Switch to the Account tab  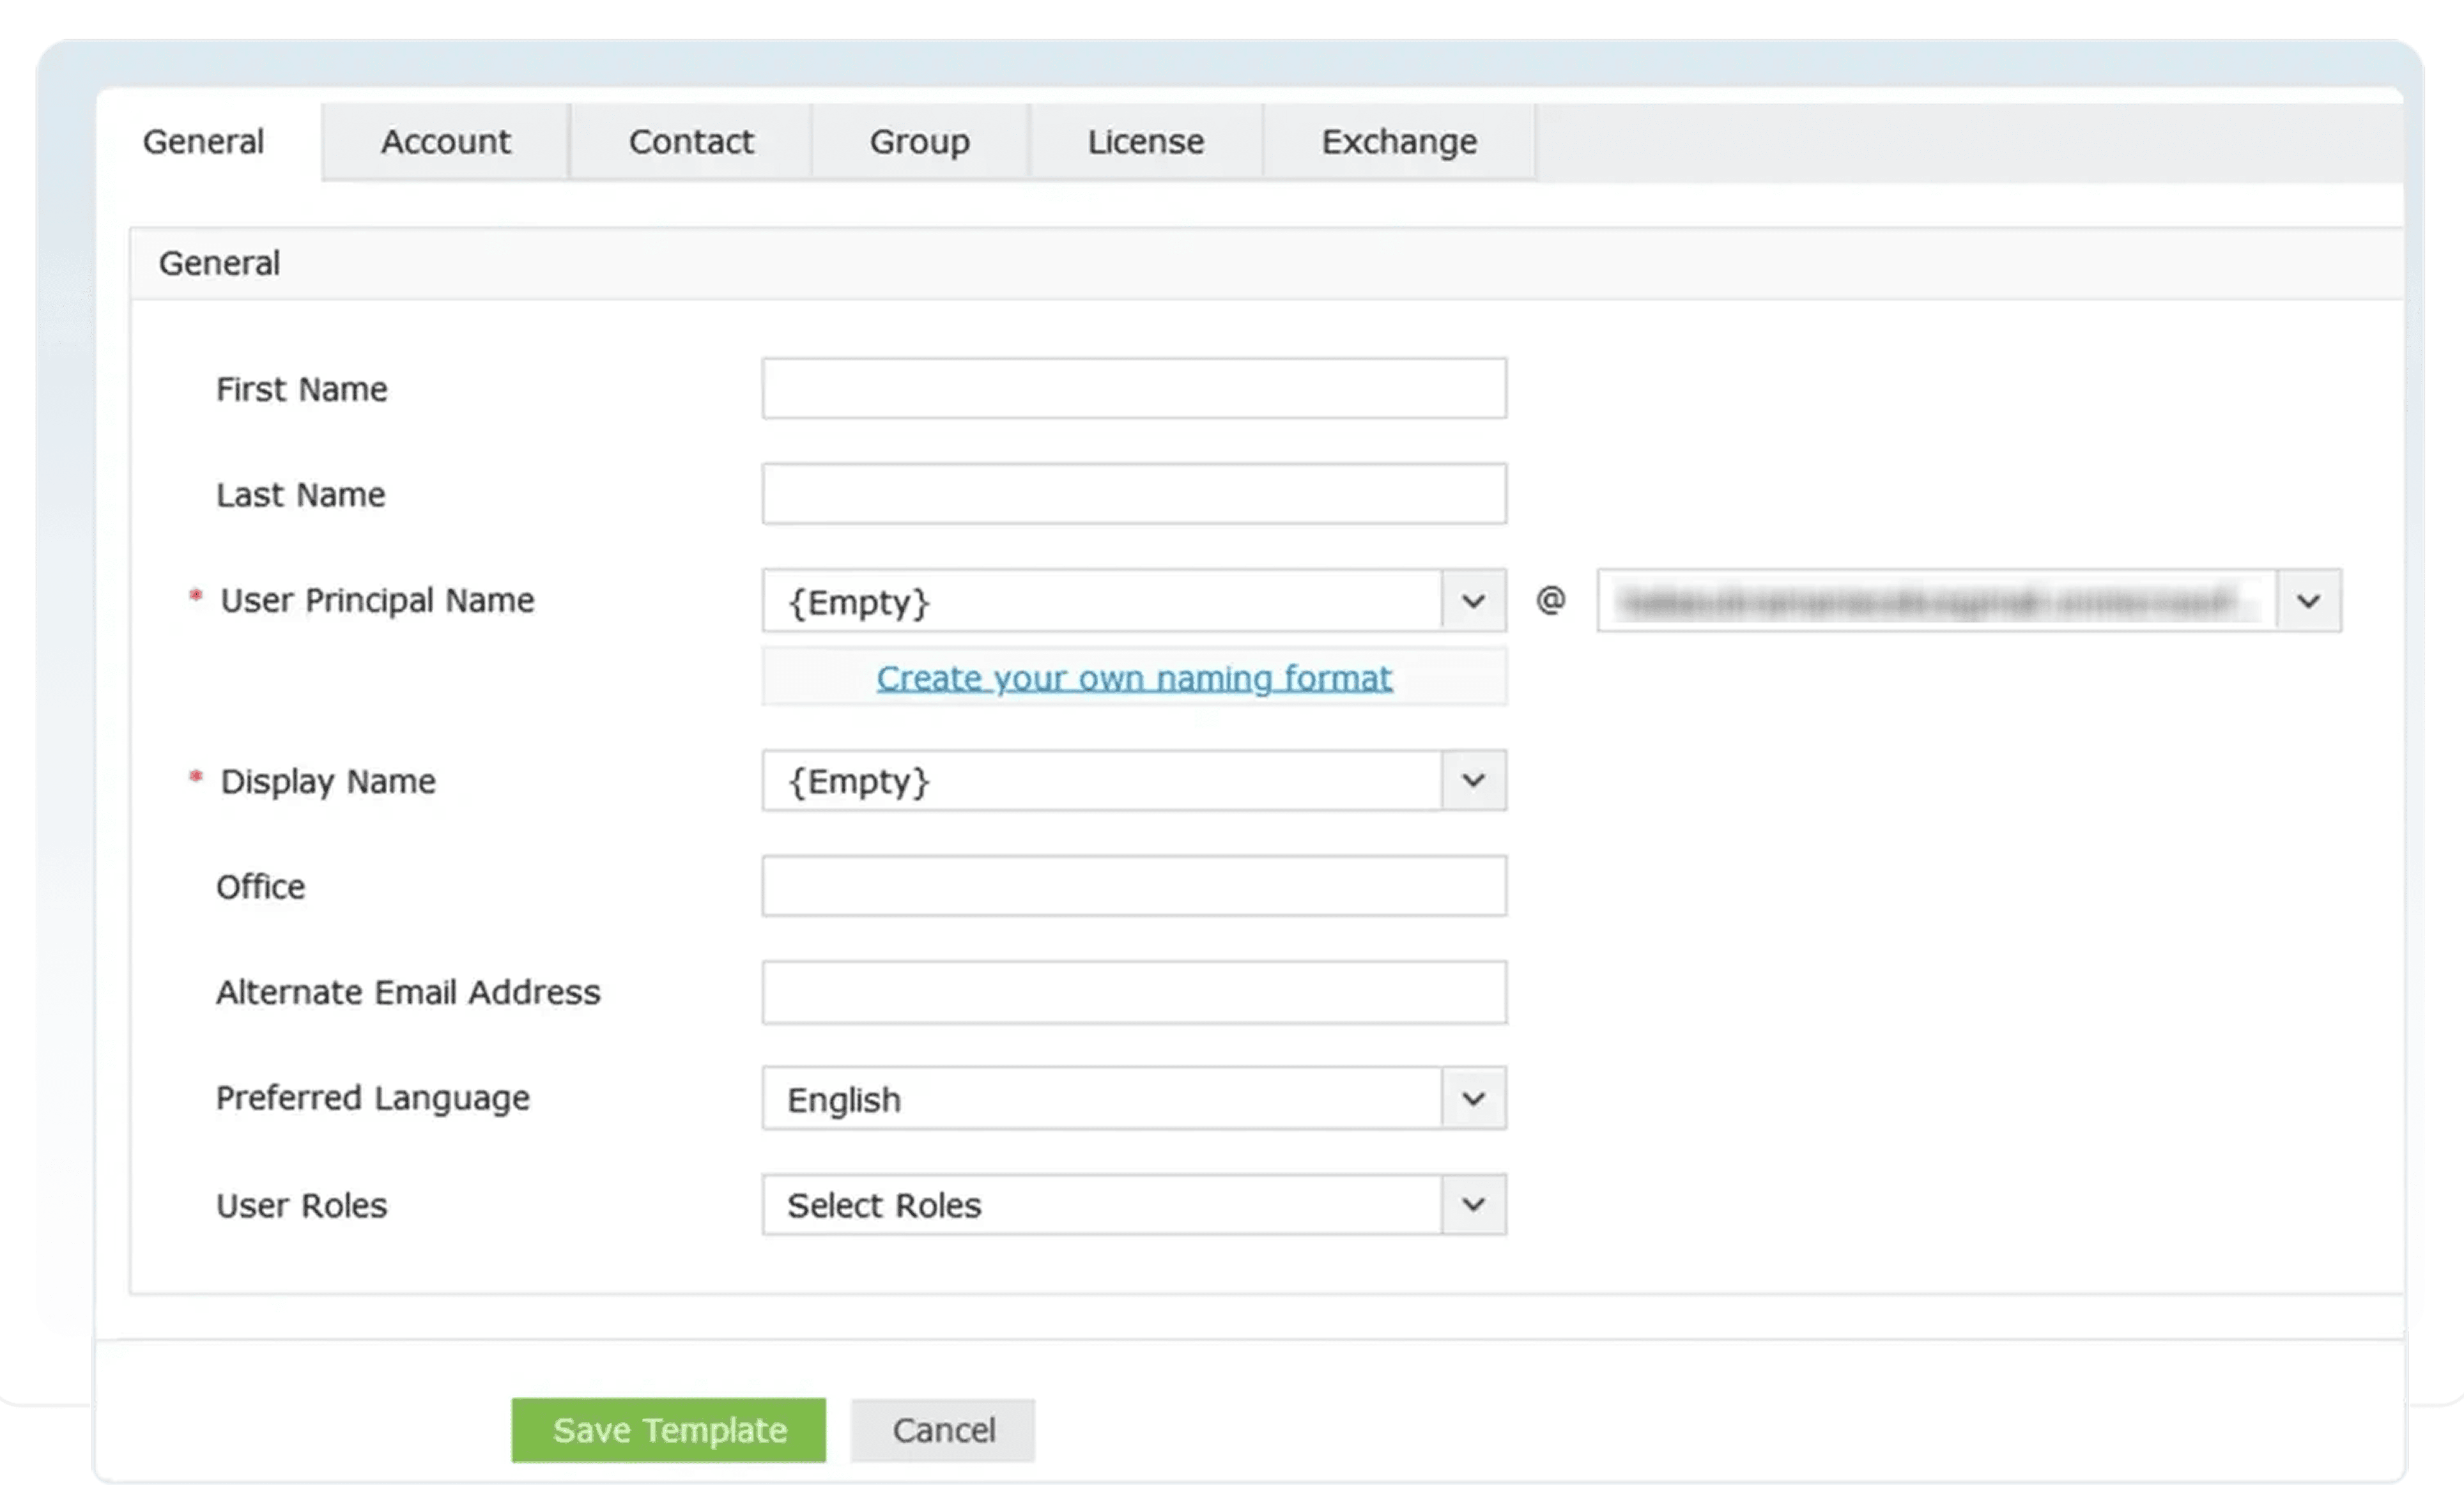click(x=445, y=142)
